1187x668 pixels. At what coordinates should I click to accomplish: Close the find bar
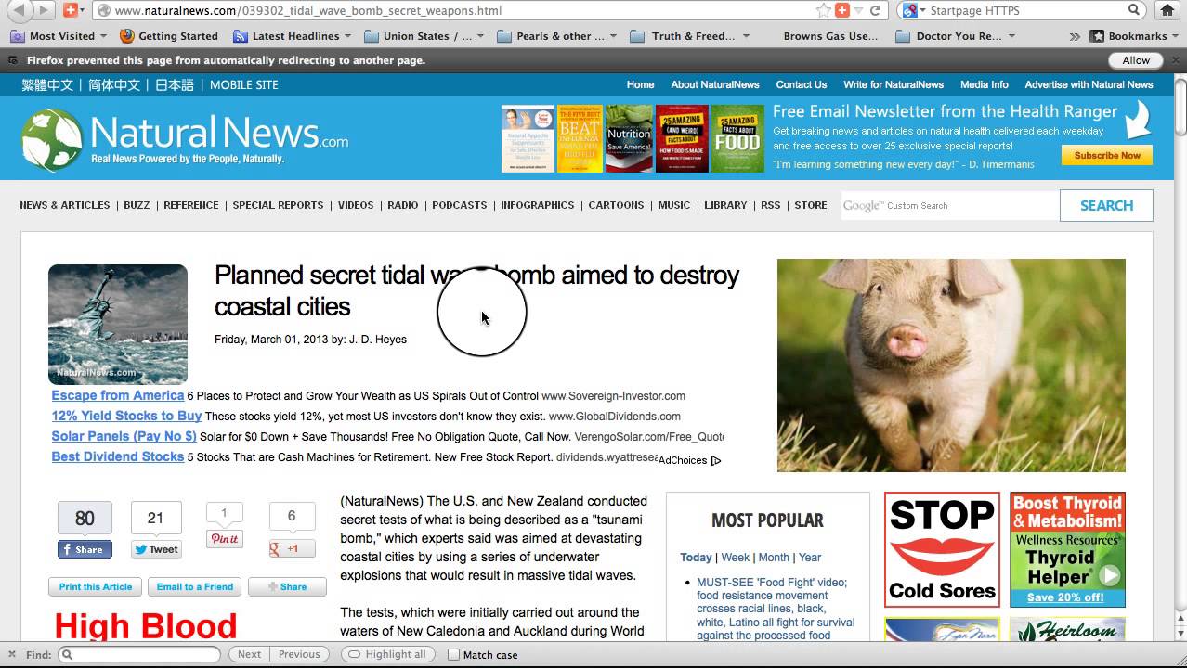tap(13, 654)
